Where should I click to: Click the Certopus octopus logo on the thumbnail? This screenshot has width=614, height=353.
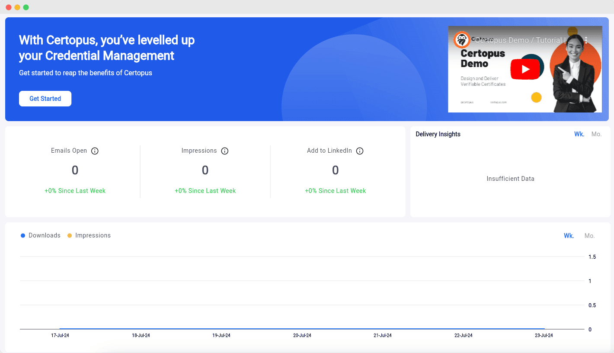(461, 39)
